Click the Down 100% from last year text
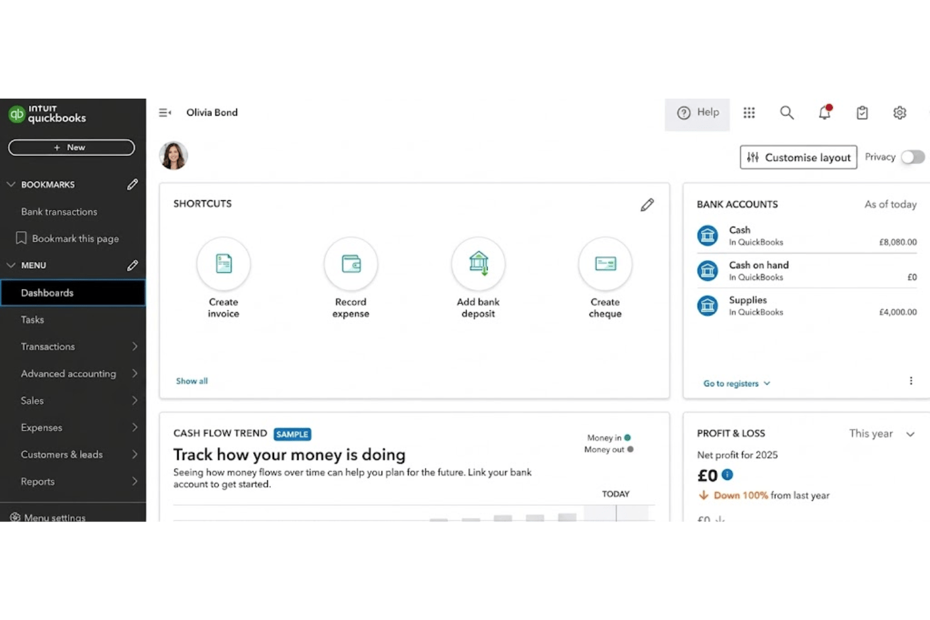Image resolution: width=930 pixels, height=620 pixels. tap(772, 496)
